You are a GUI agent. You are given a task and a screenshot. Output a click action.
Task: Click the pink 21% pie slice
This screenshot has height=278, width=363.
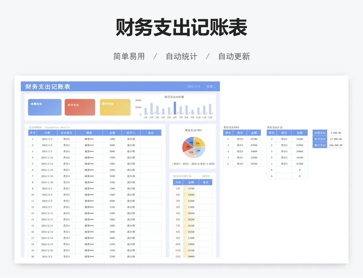(190, 153)
